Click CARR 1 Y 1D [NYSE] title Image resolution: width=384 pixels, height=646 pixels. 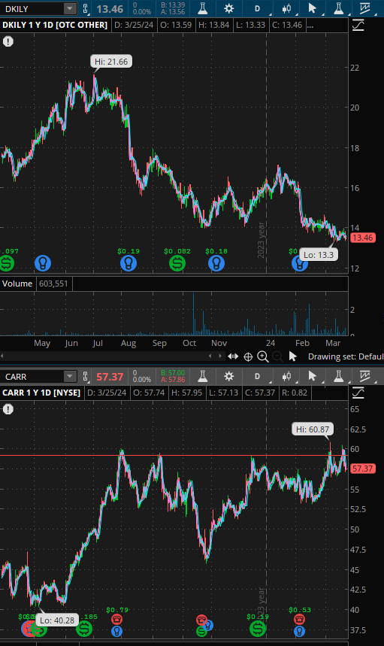point(41,393)
